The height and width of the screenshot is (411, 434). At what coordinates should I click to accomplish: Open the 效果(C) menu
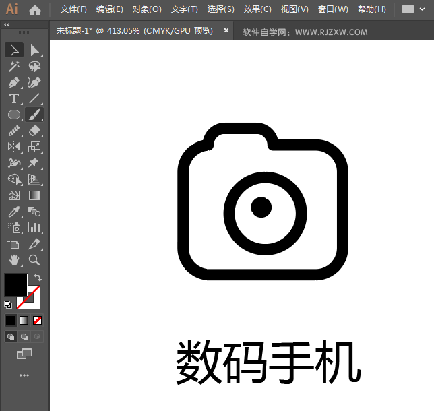click(x=257, y=9)
